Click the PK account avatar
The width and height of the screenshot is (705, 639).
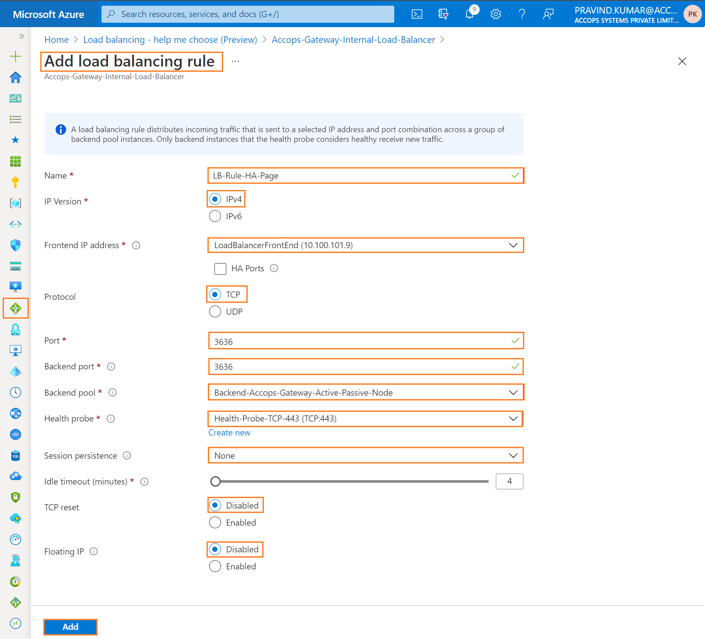[x=693, y=14]
